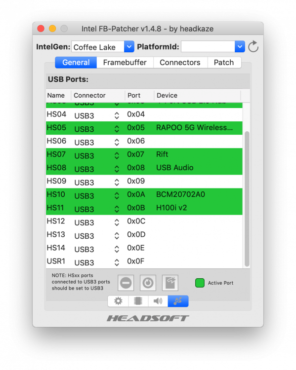Change connector type for HS13
296x370 pixels.
pos(117,236)
